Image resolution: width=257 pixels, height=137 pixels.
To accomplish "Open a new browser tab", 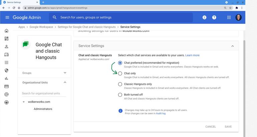I will (x=43, y=2).
